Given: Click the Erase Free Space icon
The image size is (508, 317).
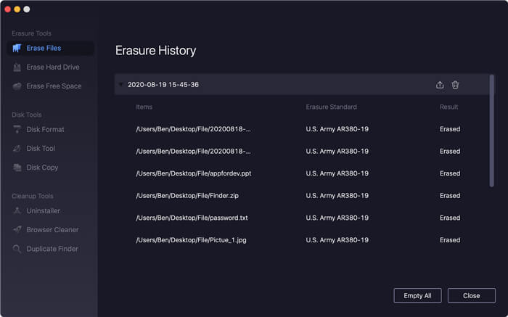Looking at the screenshot, I should point(17,86).
